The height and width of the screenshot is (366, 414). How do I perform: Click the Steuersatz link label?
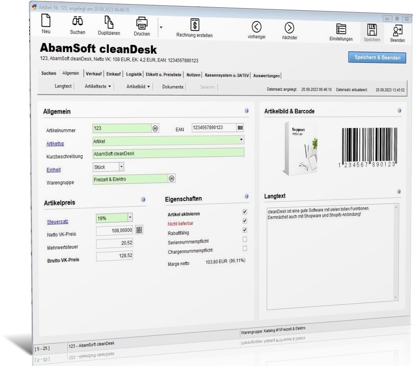(x=57, y=222)
